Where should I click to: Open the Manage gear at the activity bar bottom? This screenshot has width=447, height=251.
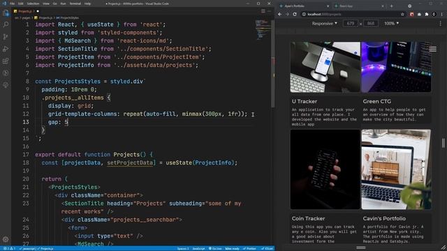point(6,239)
